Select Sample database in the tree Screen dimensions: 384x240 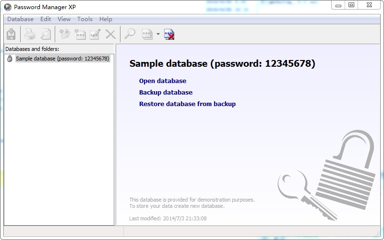(62, 59)
